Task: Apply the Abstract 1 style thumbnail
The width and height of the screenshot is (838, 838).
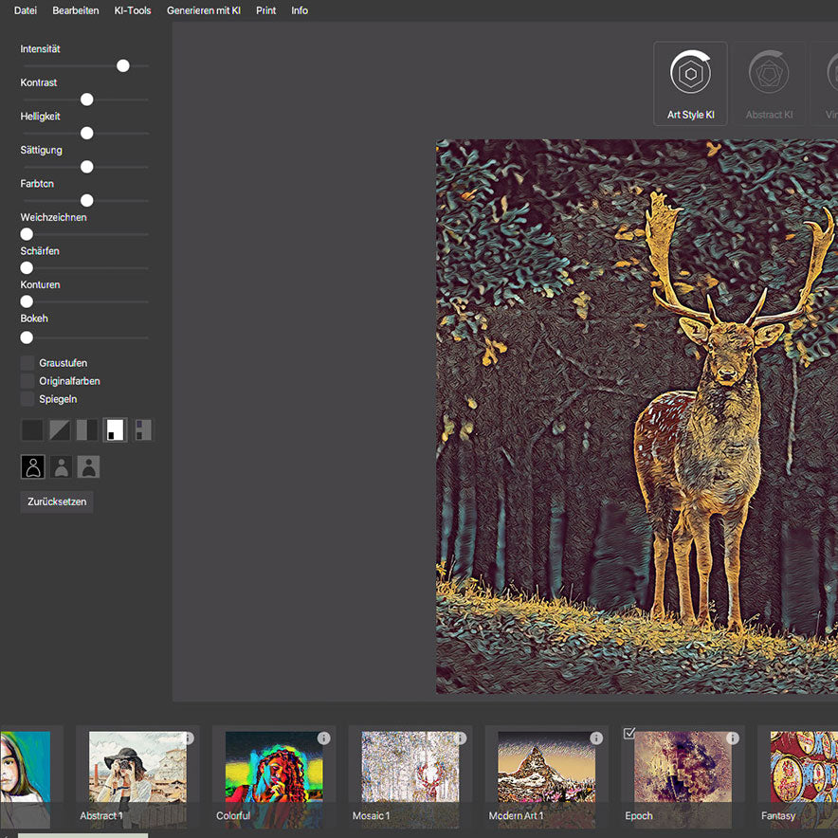Action: coord(137,779)
